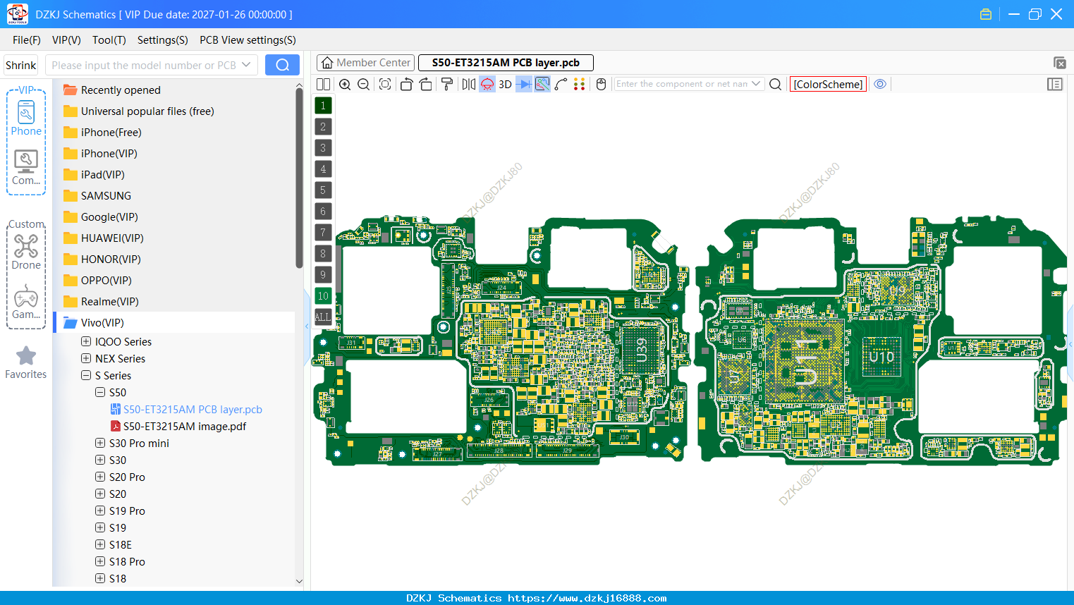Image resolution: width=1074 pixels, height=605 pixels.
Task: Open the component or net name dropdown
Action: coord(756,84)
